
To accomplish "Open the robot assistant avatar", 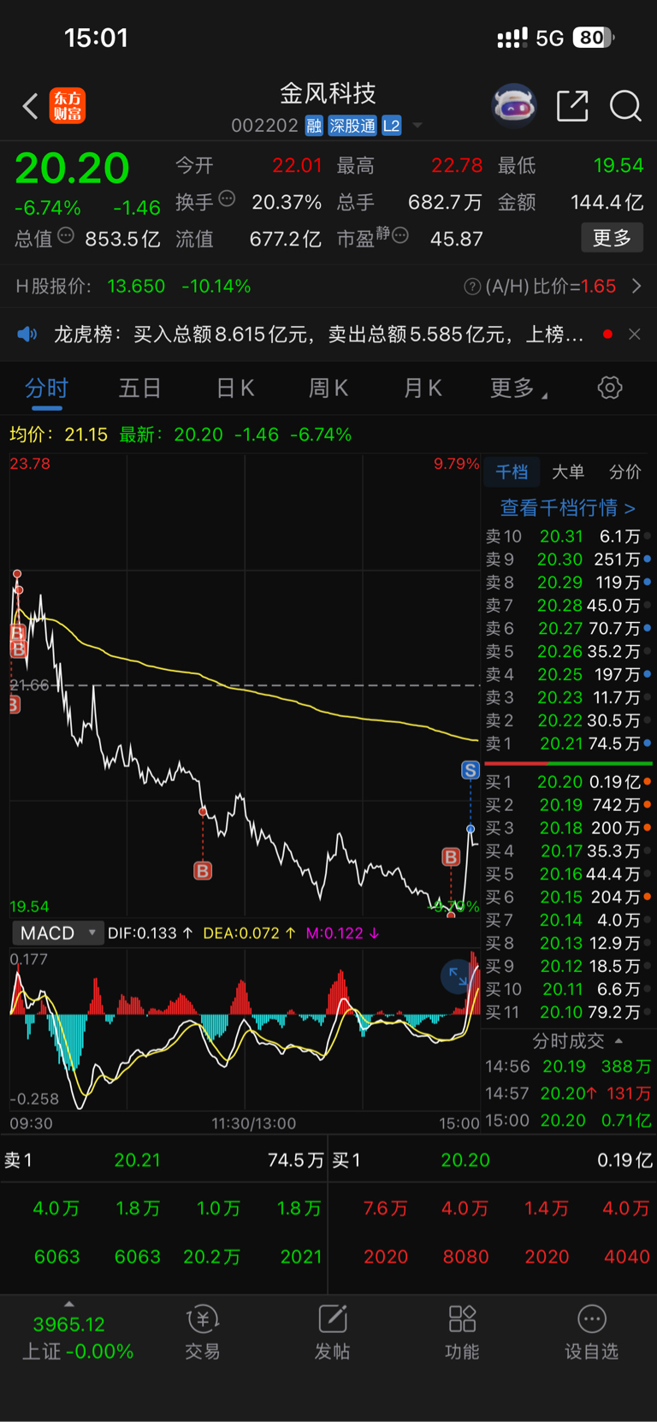I will (514, 106).
